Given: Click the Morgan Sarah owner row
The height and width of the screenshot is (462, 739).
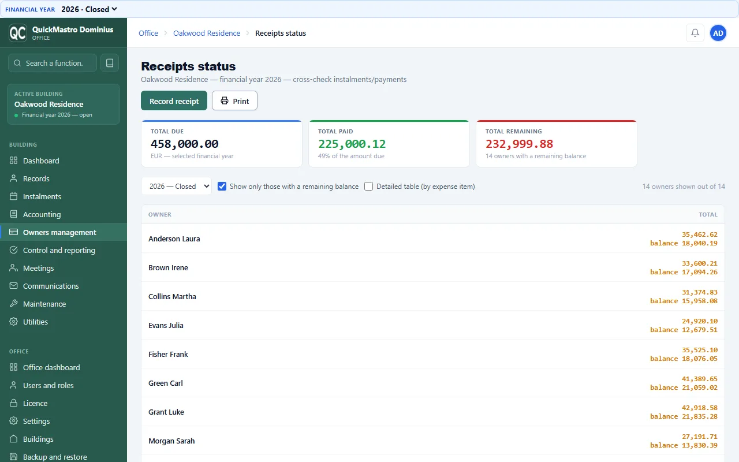Looking at the screenshot, I should click(433, 441).
